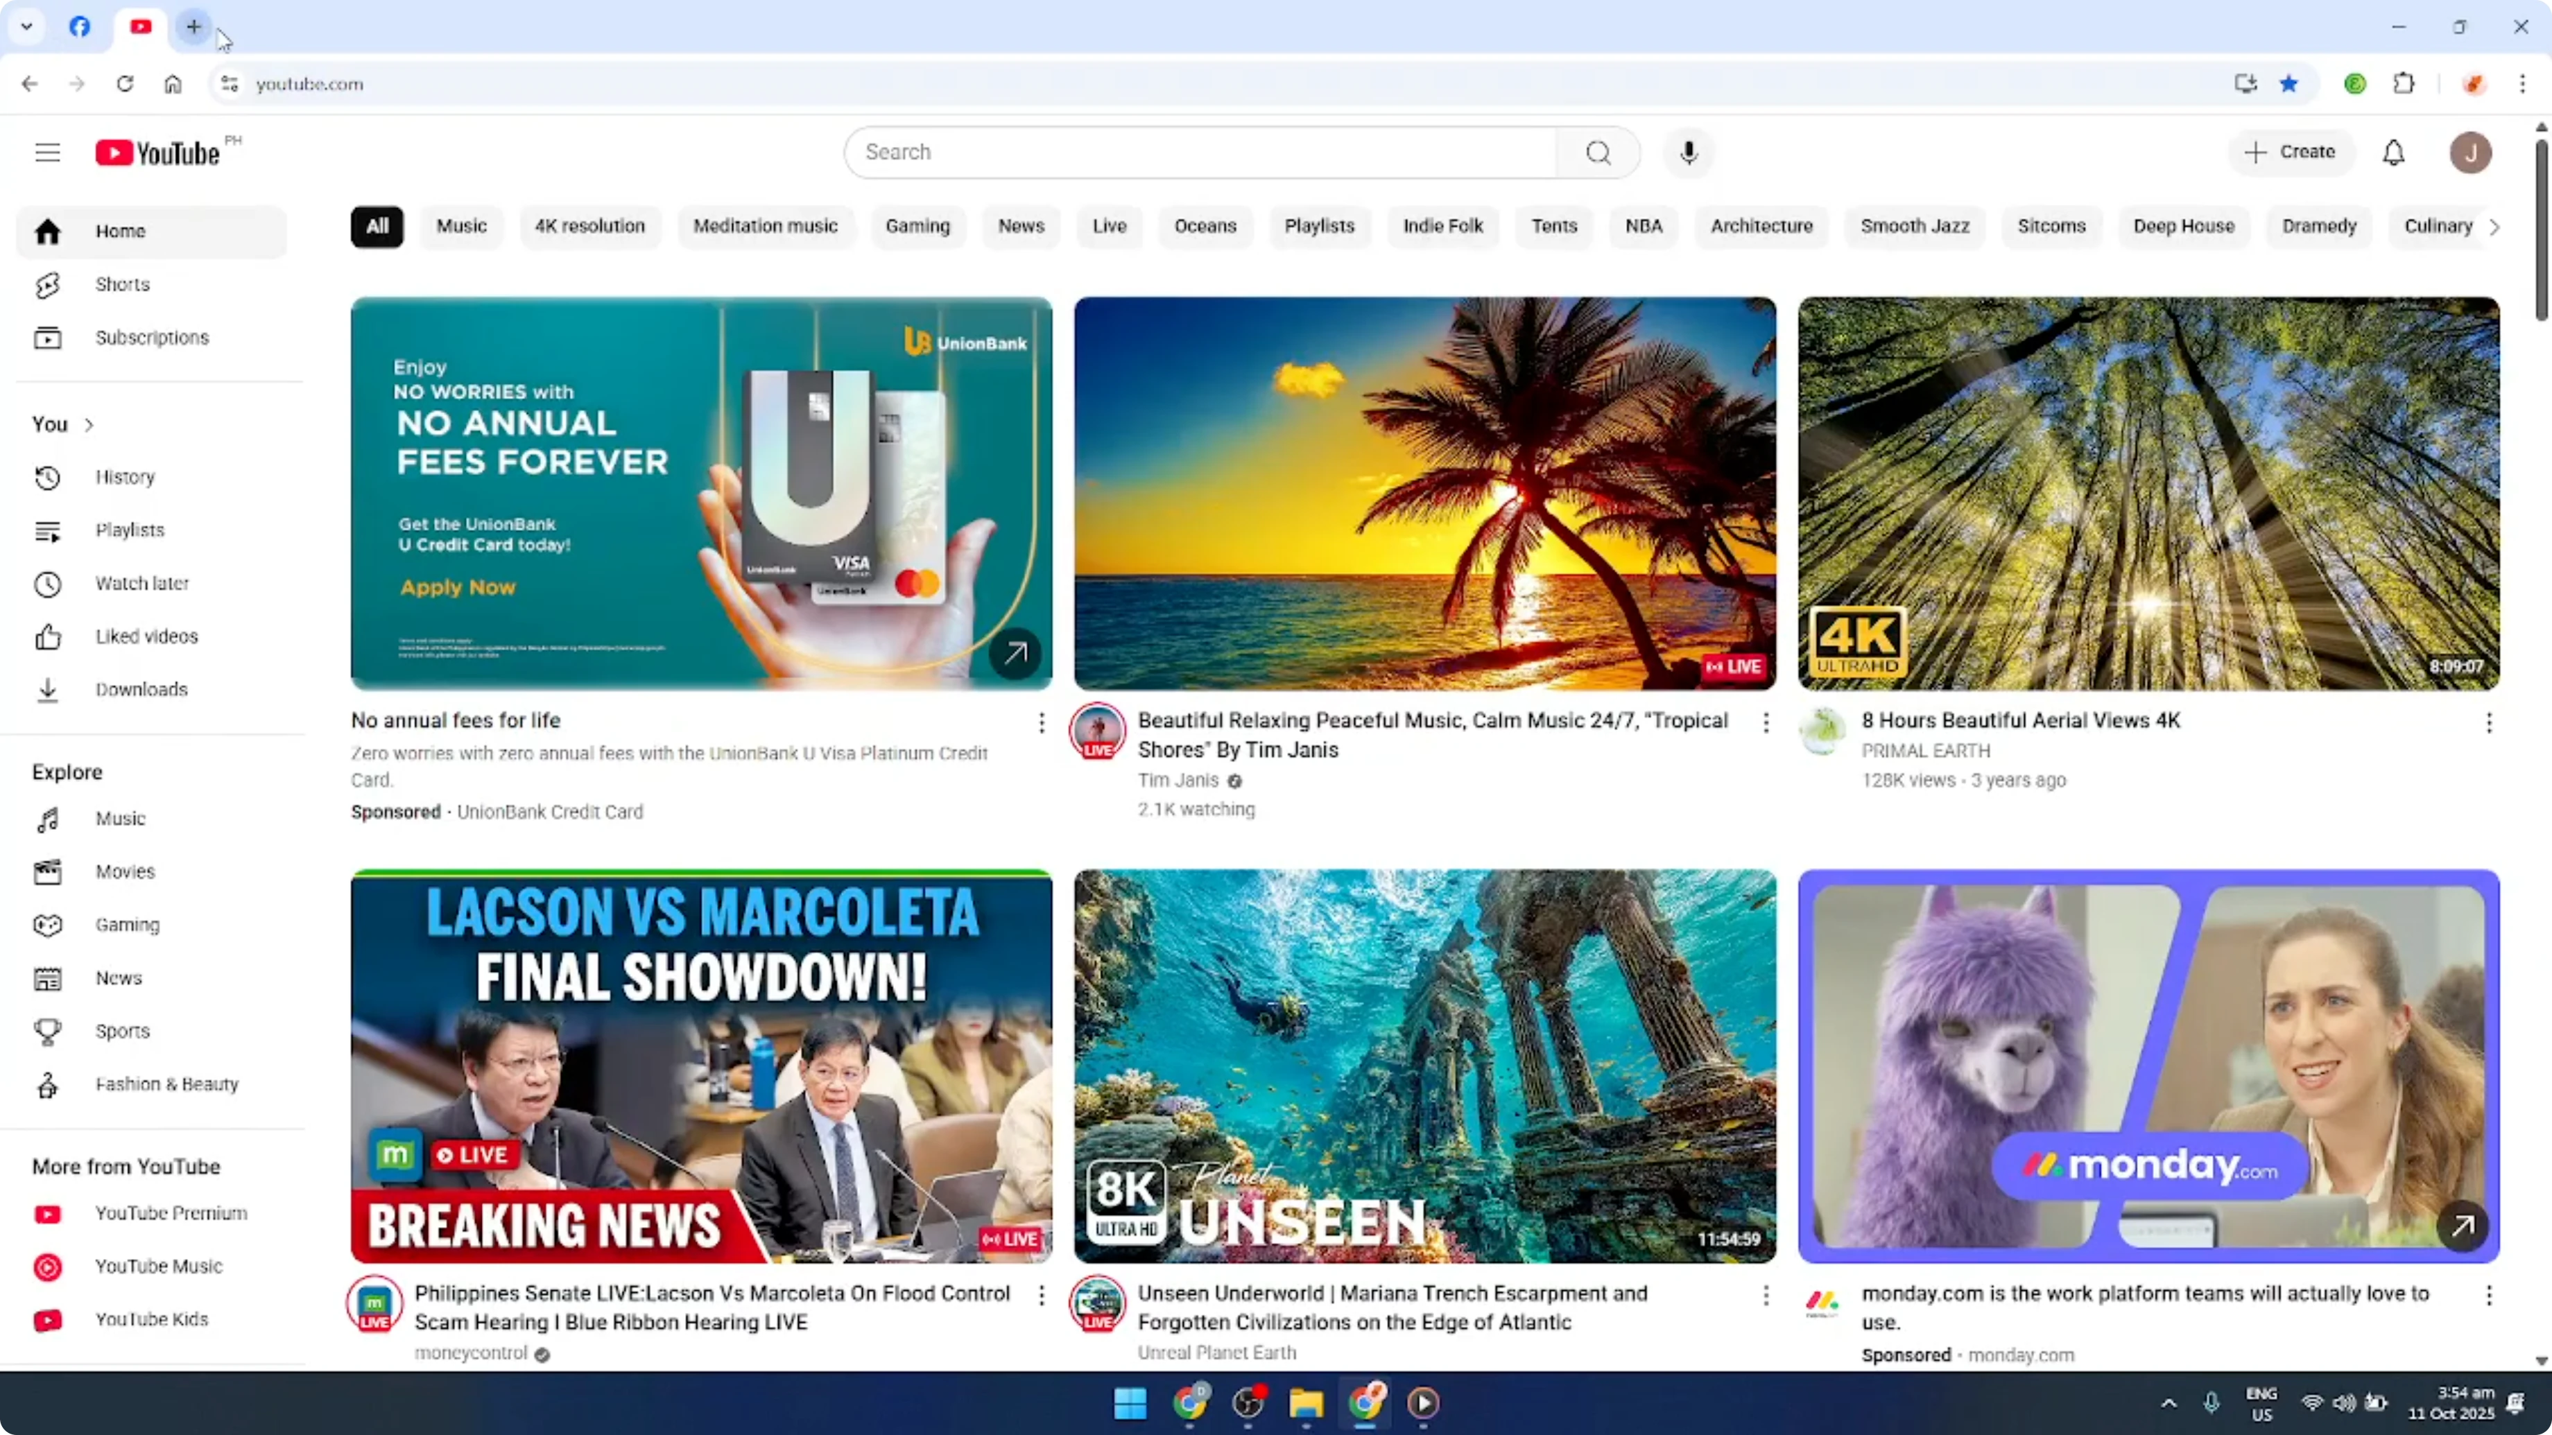Open the Chrome three-dot menu
The height and width of the screenshot is (1435, 2552).
click(x=2522, y=84)
